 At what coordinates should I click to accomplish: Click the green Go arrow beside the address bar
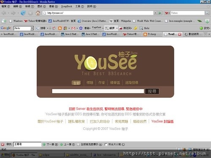point(160,13)
